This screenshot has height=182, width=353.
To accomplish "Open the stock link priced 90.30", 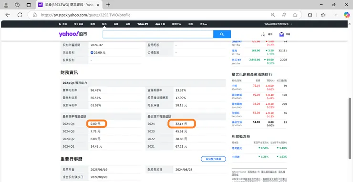I will pyautogui.click(x=237, y=95).
